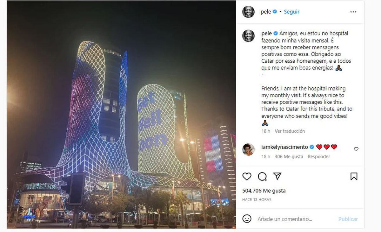Open the 504,706 Me gusta likes list
The image size is (381, 232).
point(264,191)
